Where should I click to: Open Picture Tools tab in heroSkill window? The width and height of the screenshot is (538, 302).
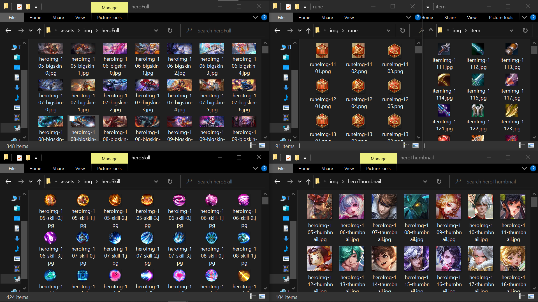[x=109, y=168]
